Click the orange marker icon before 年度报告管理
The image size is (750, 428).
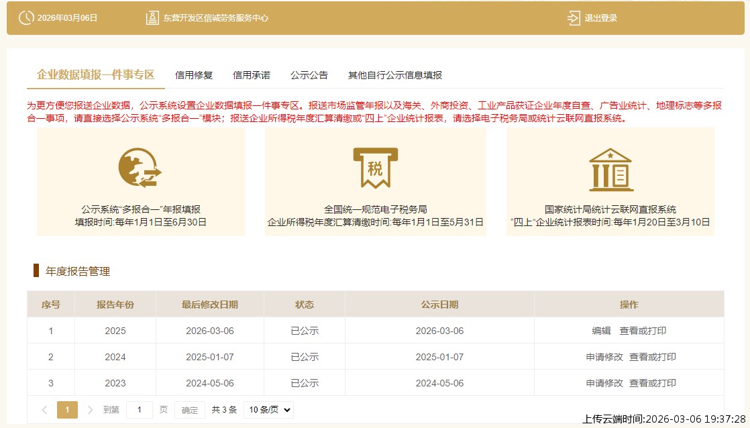click(36, 271)
